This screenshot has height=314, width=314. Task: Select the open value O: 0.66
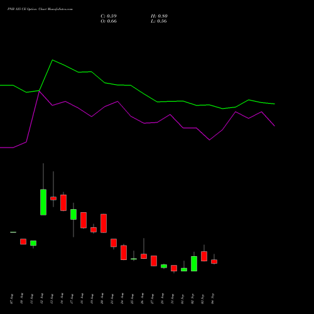(x=109, y=21)
